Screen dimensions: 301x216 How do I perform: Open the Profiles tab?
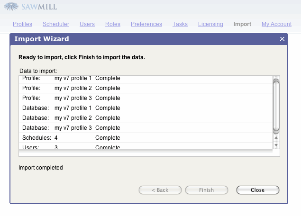(x=22, y=24)
